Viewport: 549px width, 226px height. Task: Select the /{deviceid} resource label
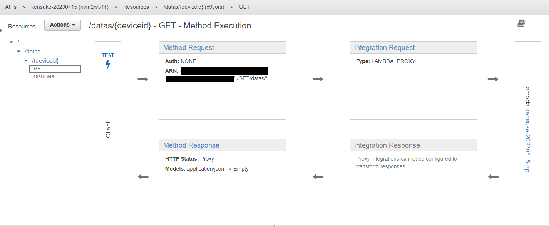(45, 60)
